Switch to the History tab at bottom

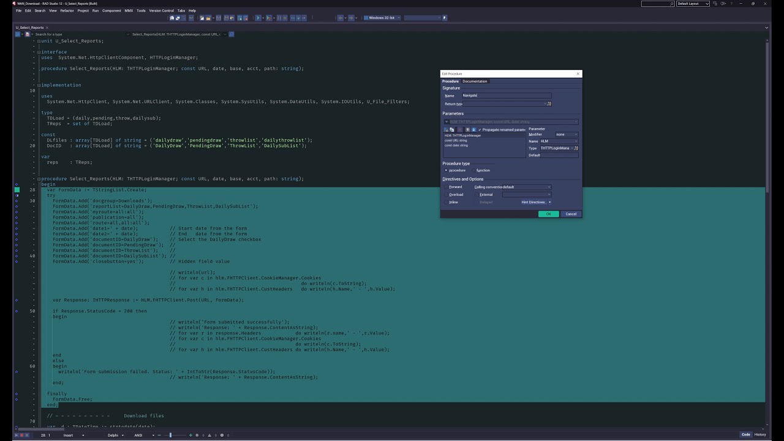pyautogui.click(x=760, y=435)
